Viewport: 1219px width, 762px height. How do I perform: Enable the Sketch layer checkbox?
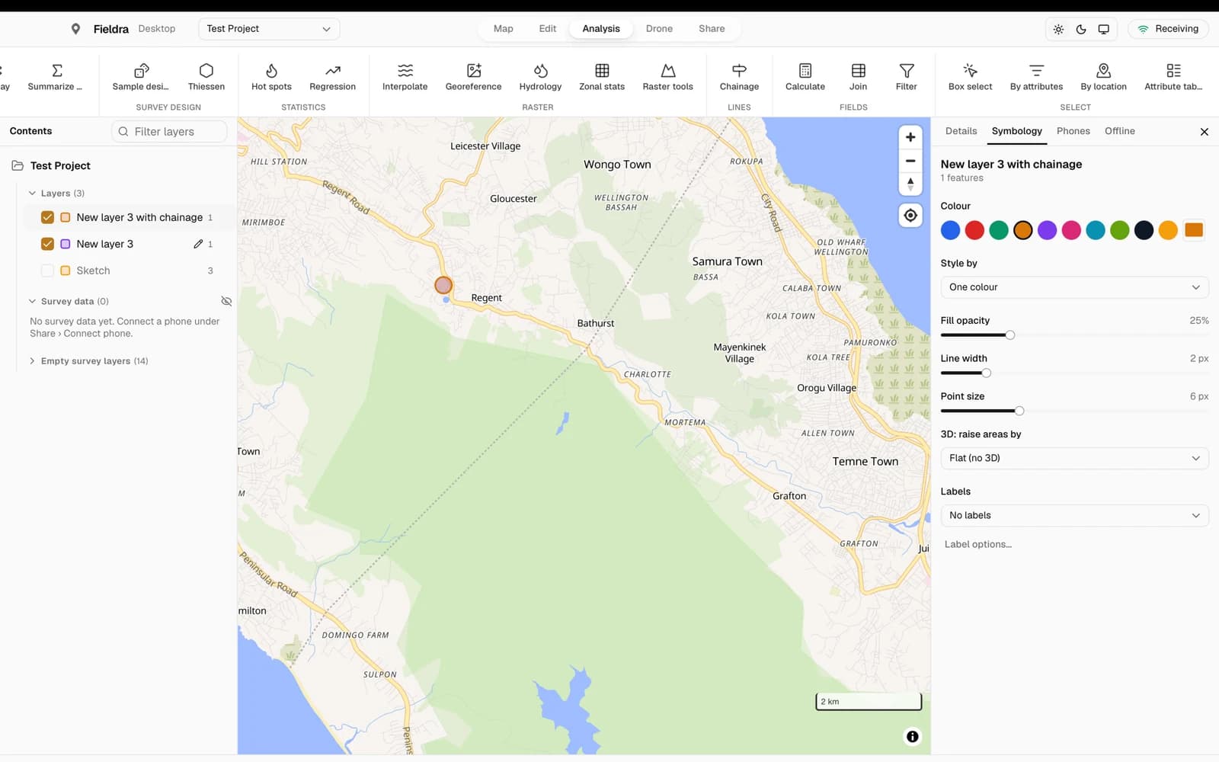coord(47,271)
